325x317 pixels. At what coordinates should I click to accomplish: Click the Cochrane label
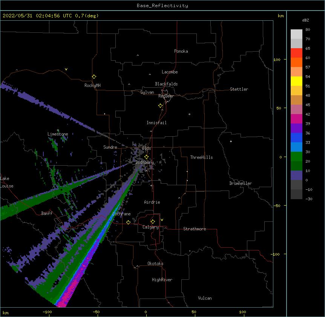[121, 214]
